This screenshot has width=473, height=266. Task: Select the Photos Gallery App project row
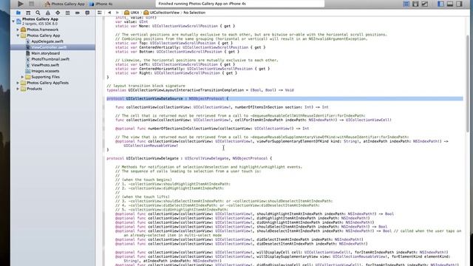(x=52, y=21)
